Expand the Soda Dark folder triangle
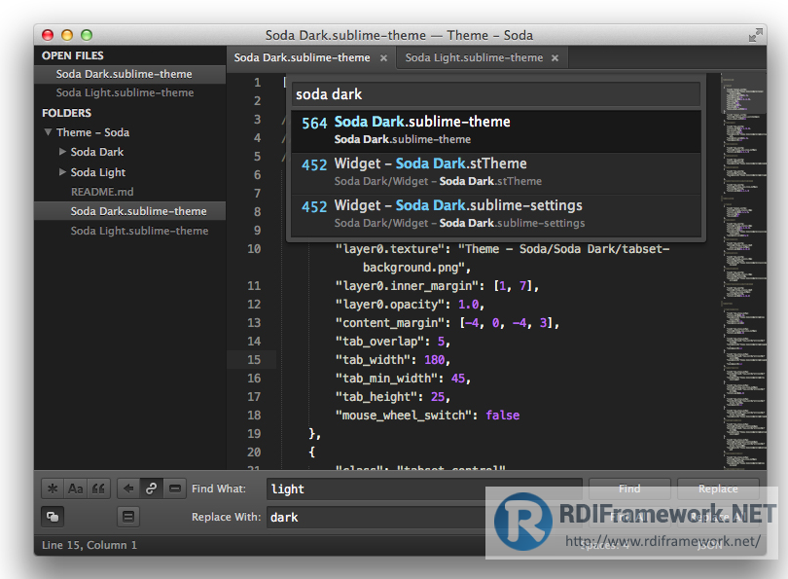788x579 pixels. point(62,151)
